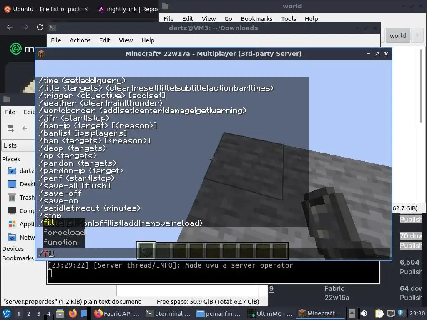The height and width of the screenshot is (320, 427).
Task: Click the clipboard tray icon
Action: 379,313
